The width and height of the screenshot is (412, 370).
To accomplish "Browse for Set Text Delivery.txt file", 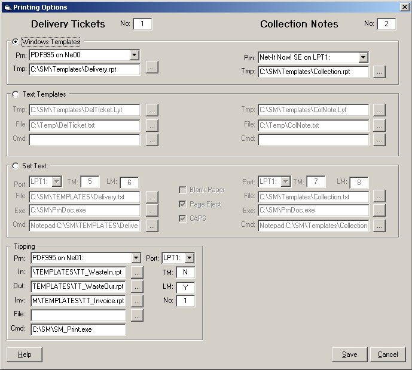I will pyautogui.click(x=152, y=197).
